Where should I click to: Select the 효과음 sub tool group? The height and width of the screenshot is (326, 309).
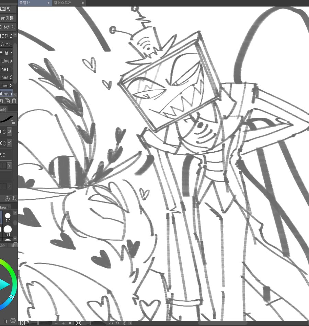[8, 9]
